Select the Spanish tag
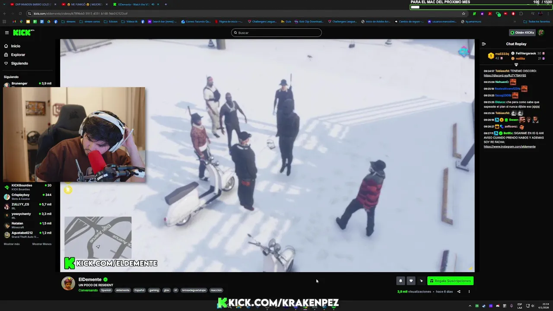Image resolution: width=553 pixels, height=311 pixels. tap(106, 290)
